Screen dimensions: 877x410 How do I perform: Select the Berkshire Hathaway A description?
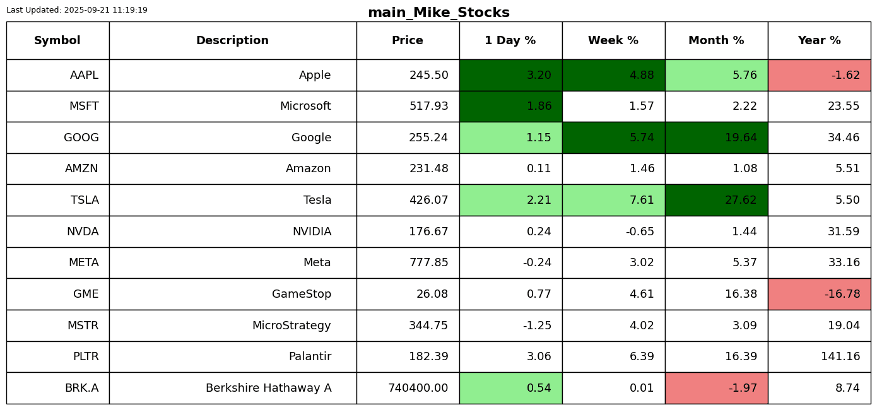(268, 389)
